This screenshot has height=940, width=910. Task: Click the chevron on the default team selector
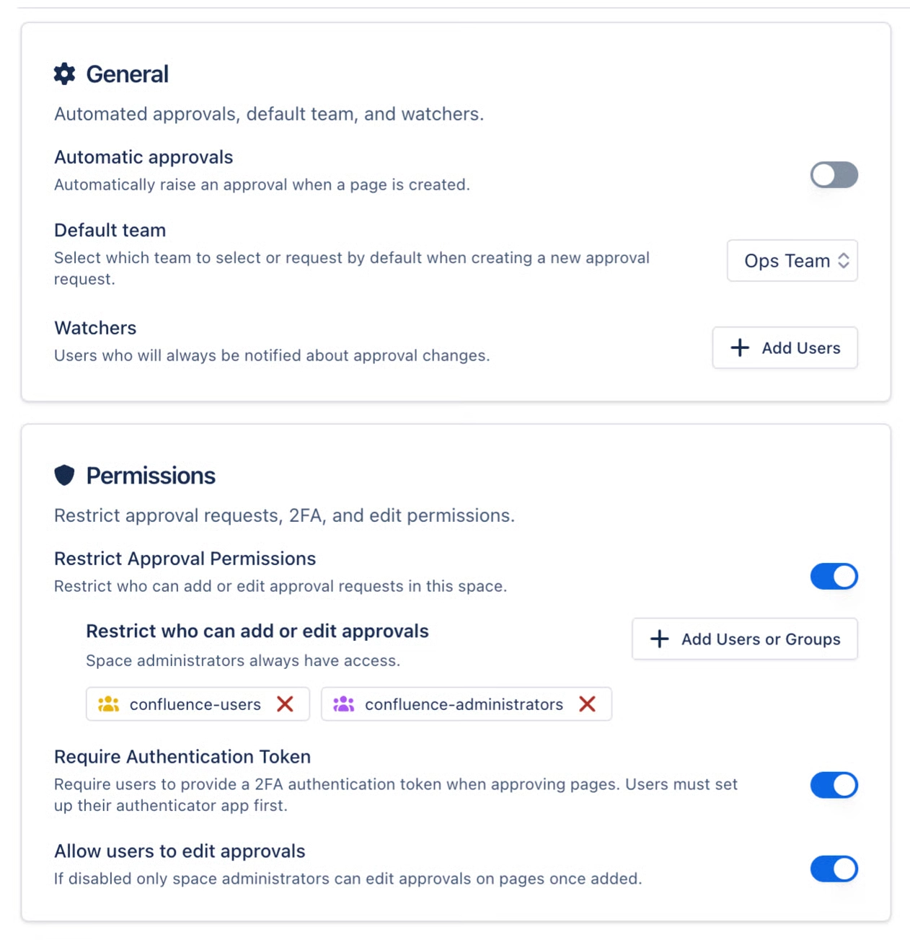coord(843,261)
